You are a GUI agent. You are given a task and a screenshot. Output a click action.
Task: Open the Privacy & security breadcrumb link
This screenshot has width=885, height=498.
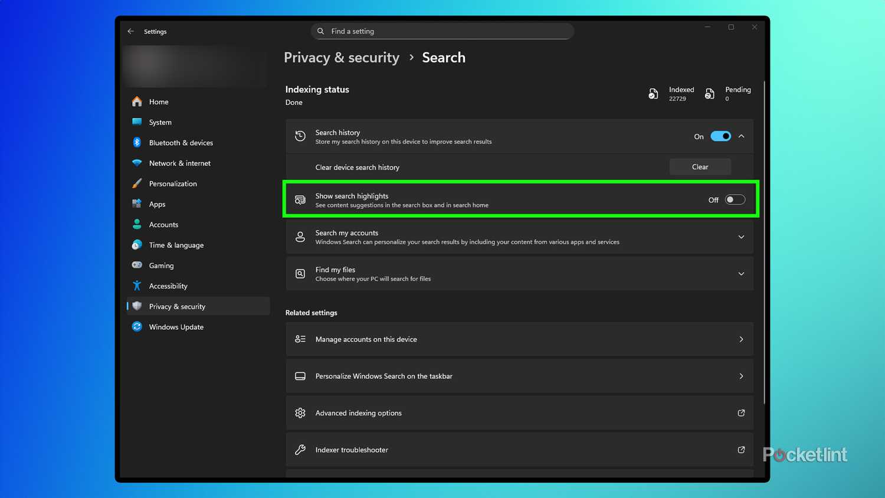(341, 57)
